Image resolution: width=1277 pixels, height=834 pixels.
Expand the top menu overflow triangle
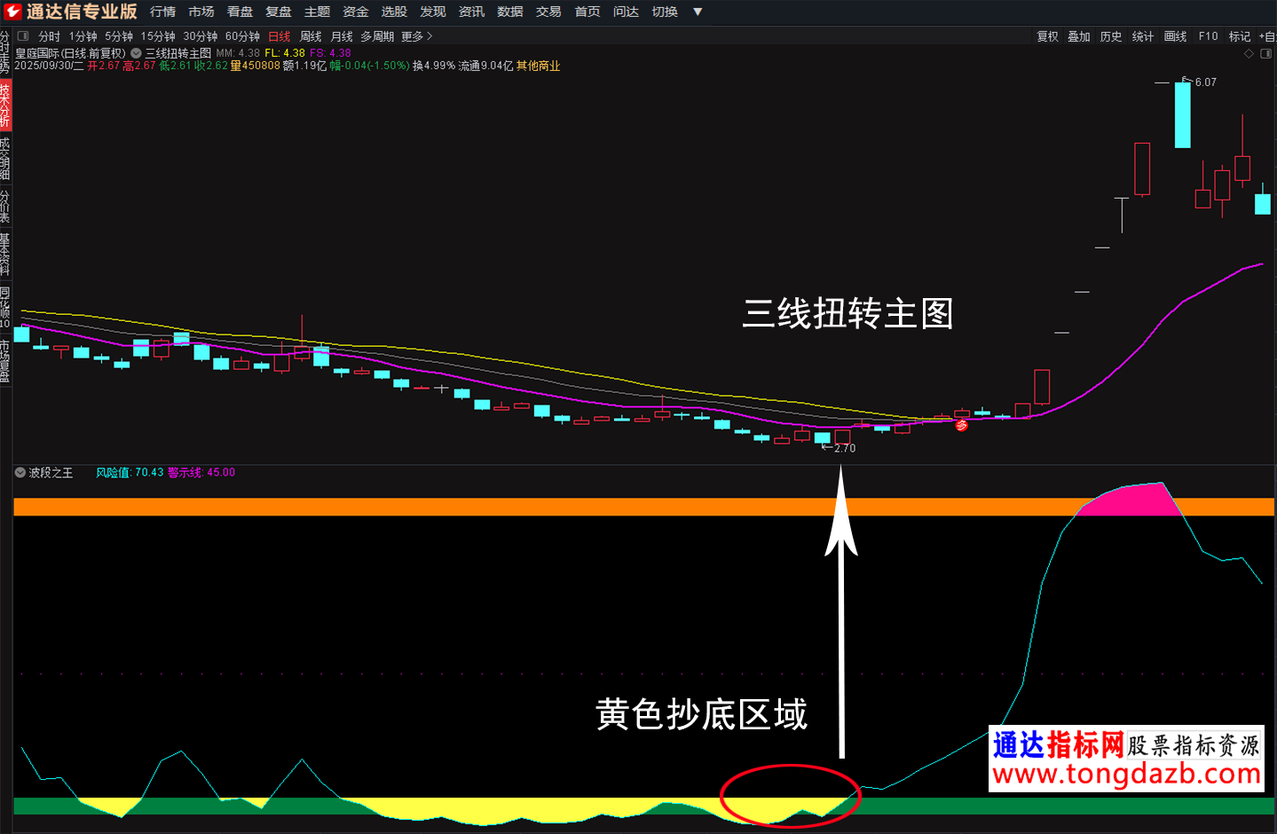click(698, 12)
